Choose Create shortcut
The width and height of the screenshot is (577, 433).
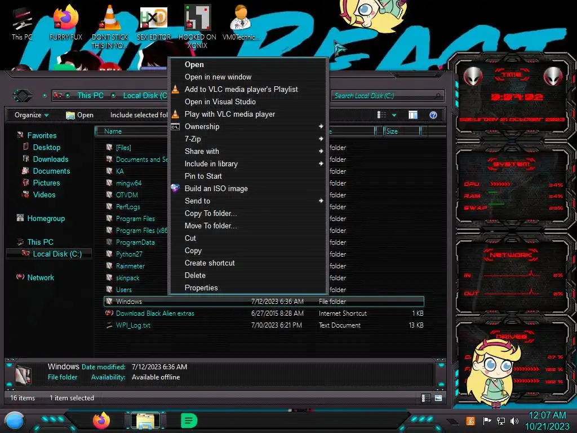[x=248, y=263]
